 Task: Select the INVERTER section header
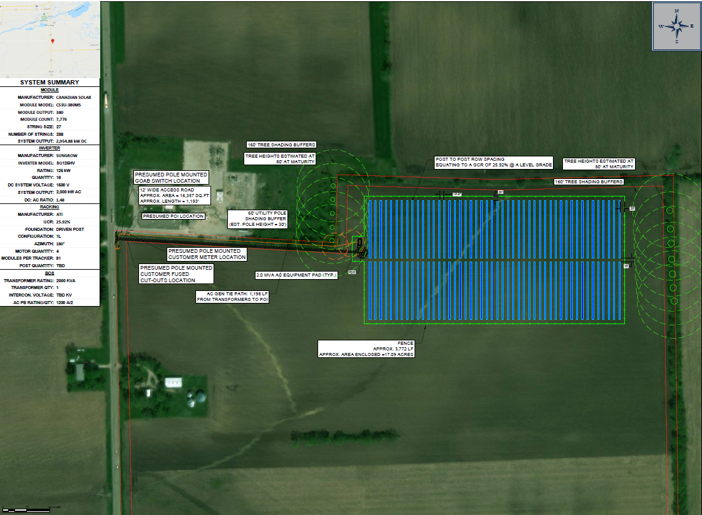pyautogui.click(x=49, y=148)
